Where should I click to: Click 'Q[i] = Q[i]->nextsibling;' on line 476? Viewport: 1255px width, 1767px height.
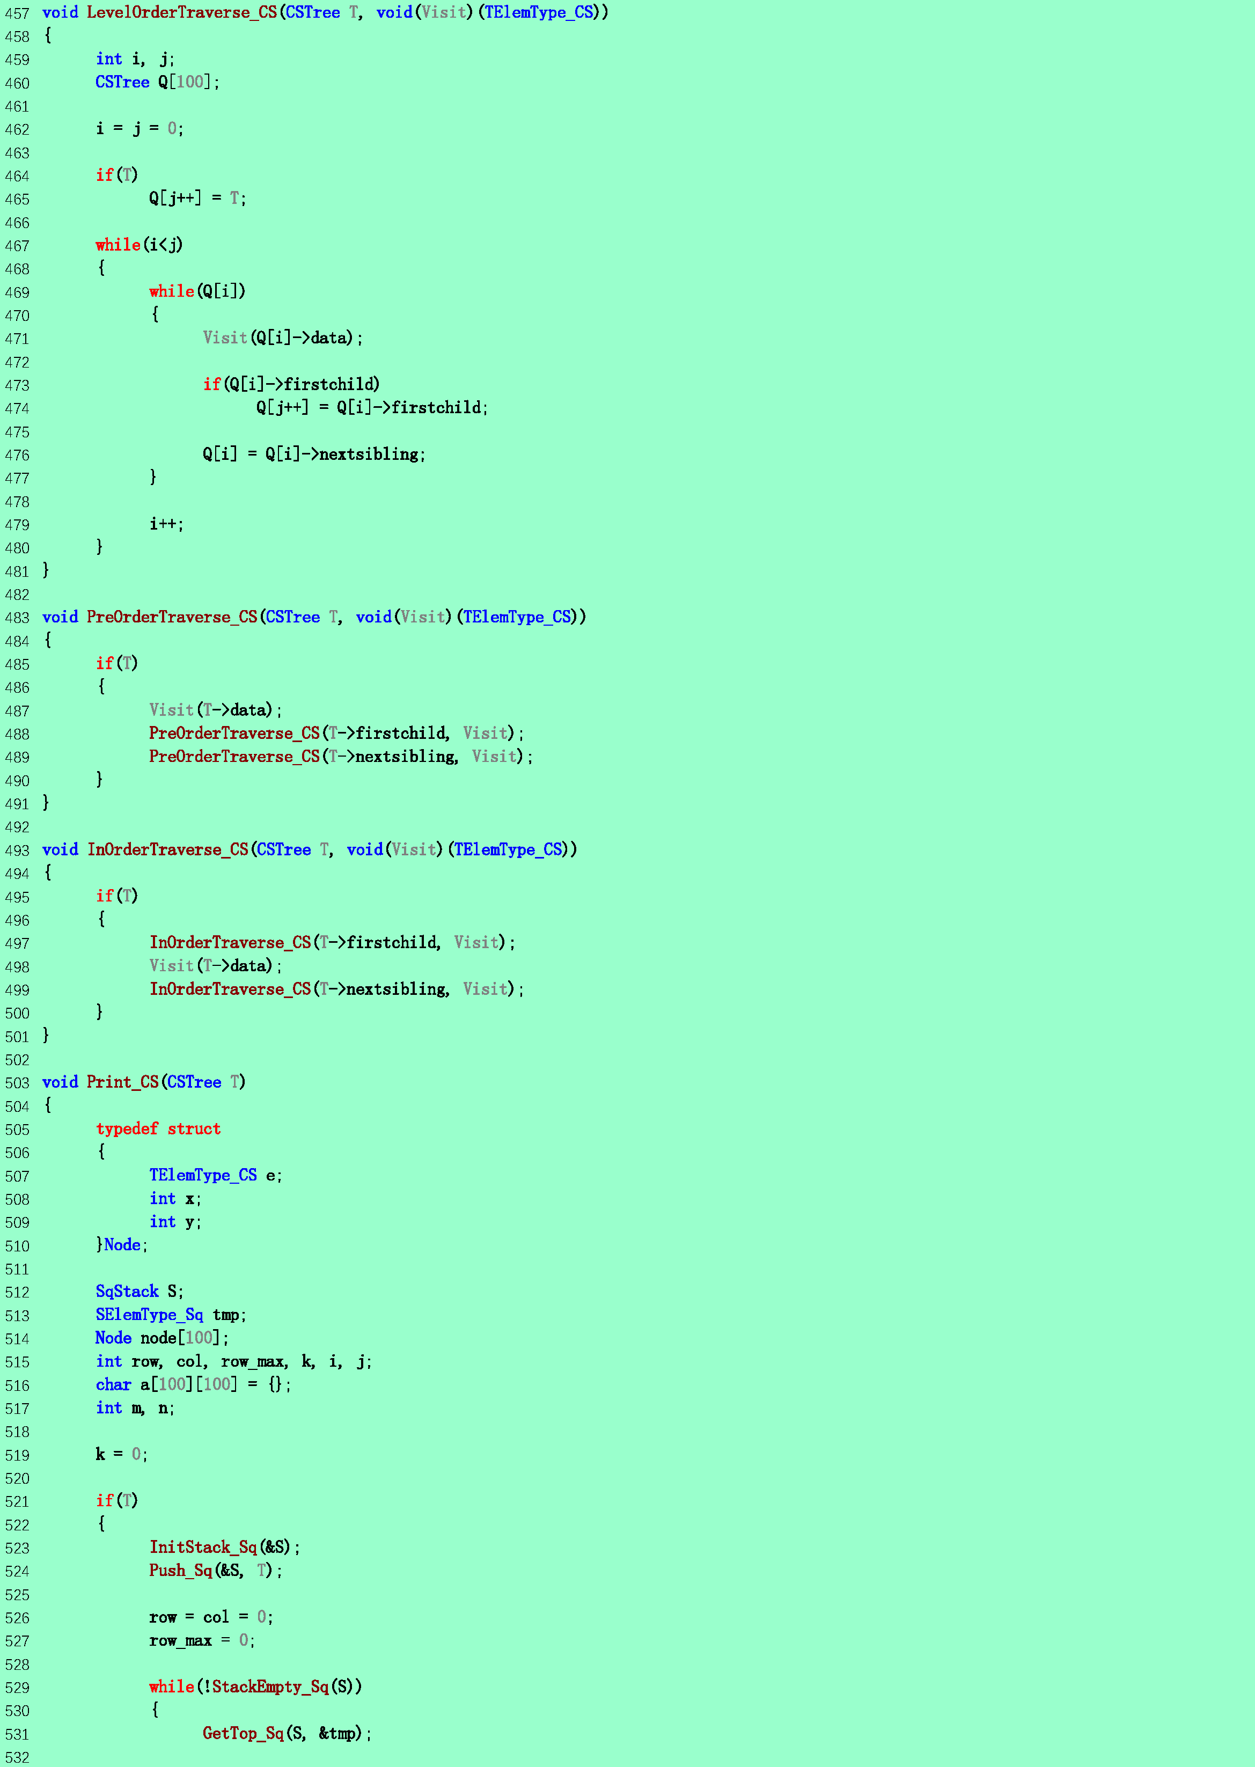(x=314, y=454)
